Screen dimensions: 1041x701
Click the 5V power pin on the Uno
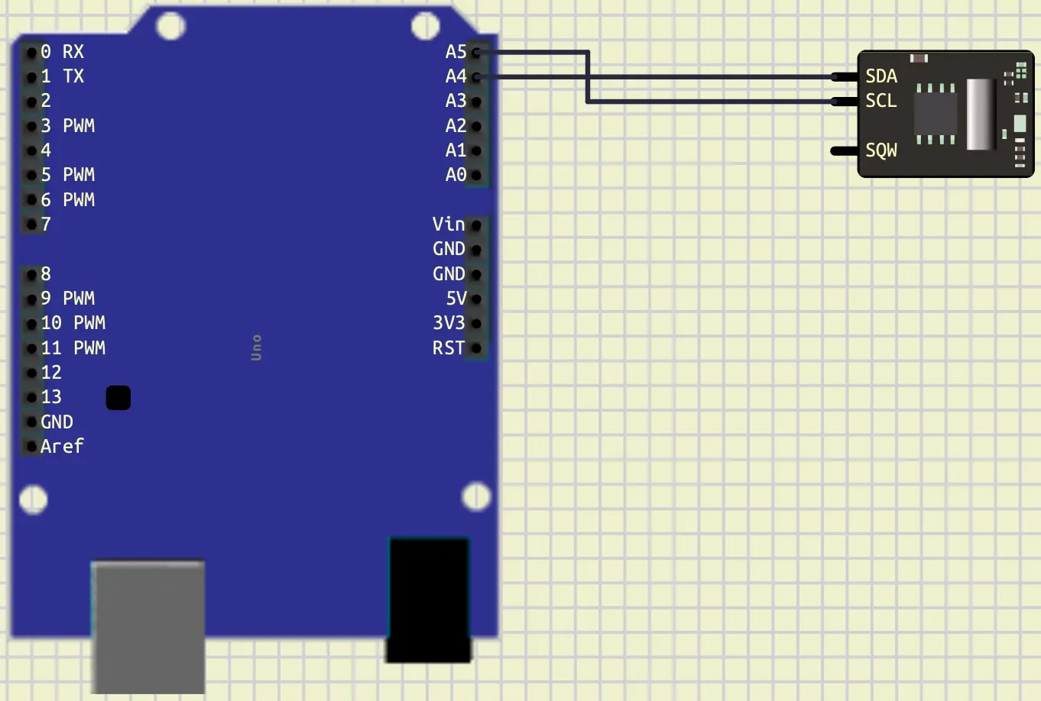tap(477, 299)
